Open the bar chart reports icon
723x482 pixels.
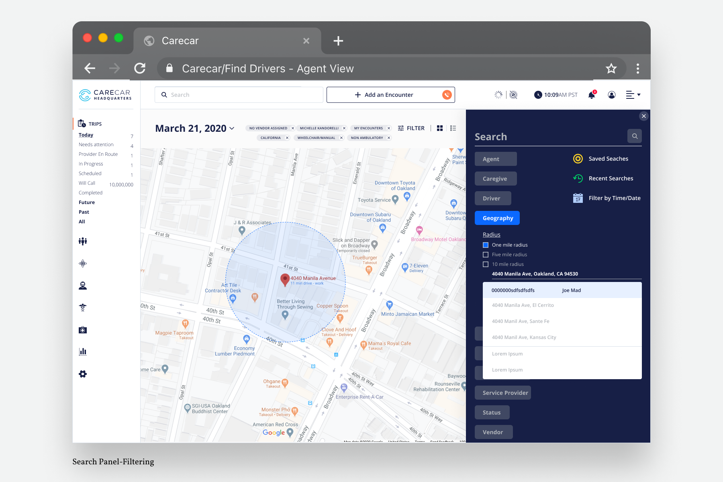(82, 351)
